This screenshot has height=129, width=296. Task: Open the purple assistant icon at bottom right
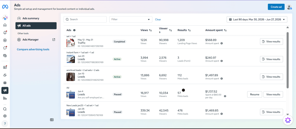coord(288,120)
